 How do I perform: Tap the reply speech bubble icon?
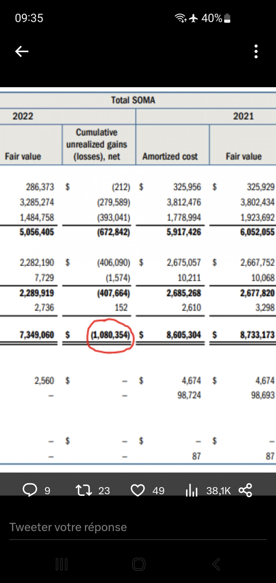click(30, 490)
